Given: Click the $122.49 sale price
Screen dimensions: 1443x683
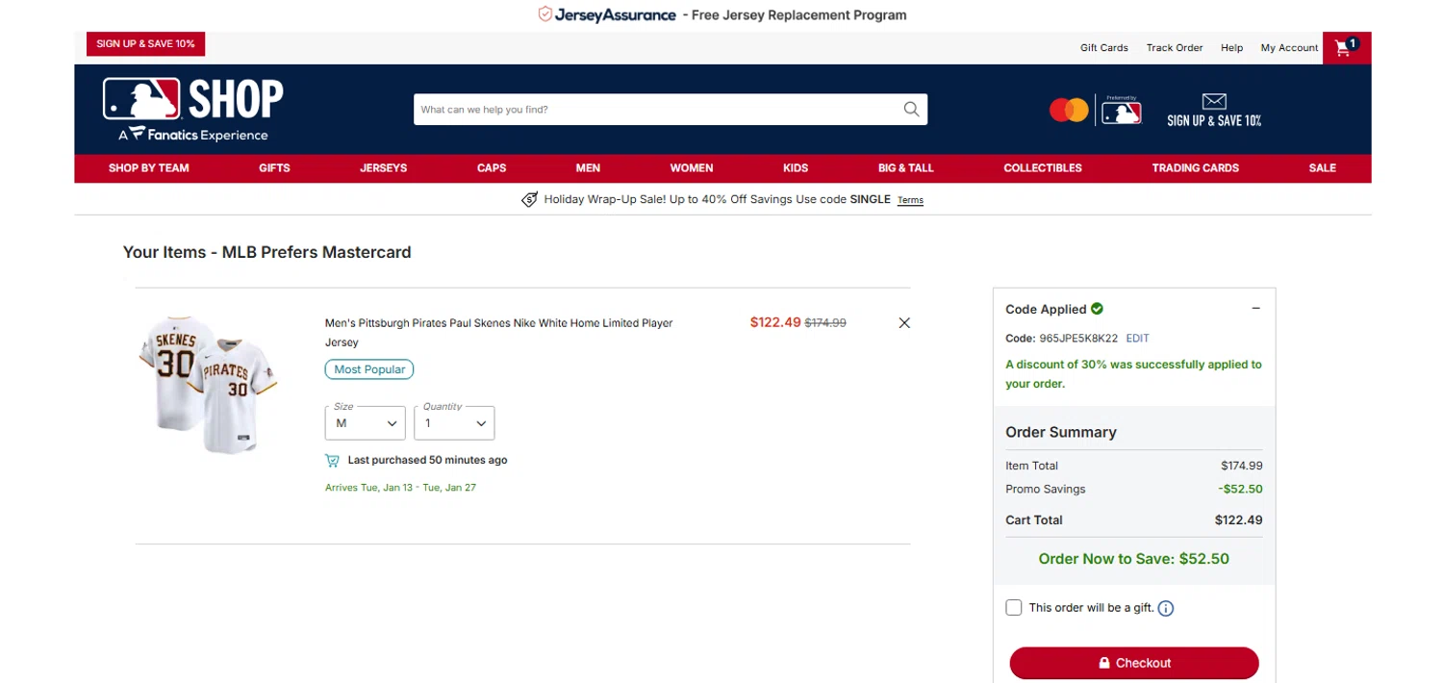Looking at the screenshot, I should 775,322.
